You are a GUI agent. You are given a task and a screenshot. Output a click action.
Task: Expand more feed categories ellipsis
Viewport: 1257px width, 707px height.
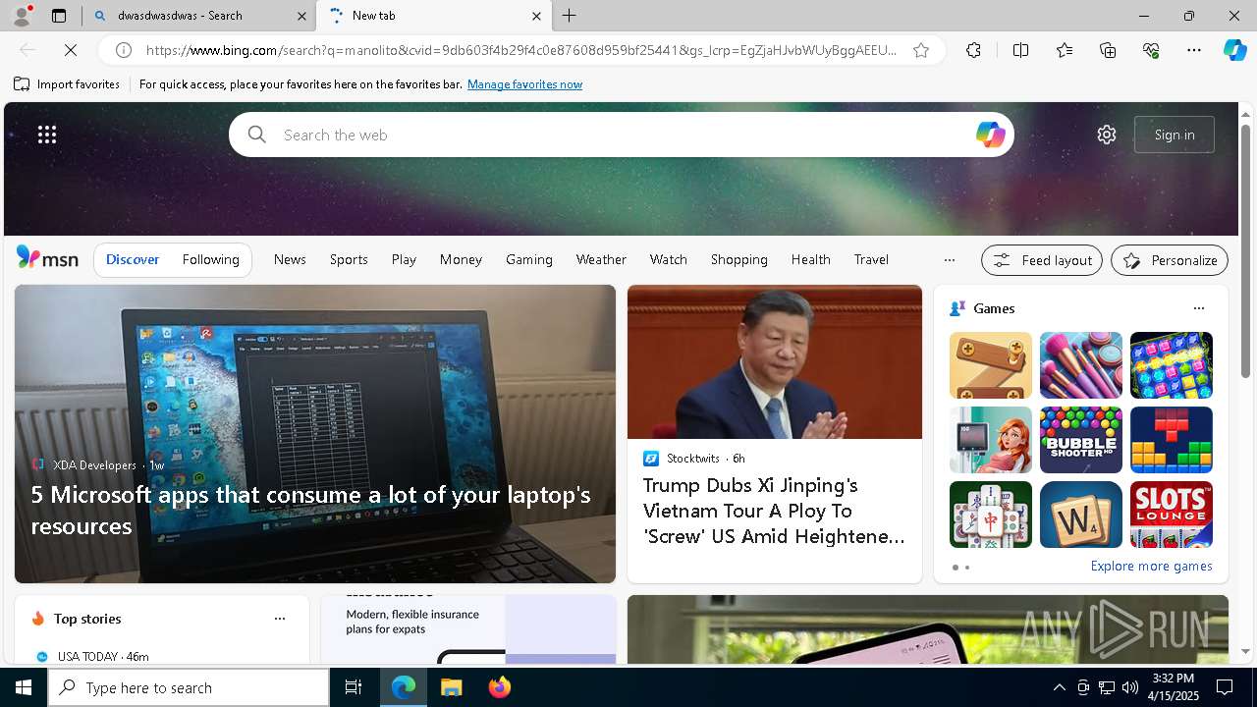949,259
